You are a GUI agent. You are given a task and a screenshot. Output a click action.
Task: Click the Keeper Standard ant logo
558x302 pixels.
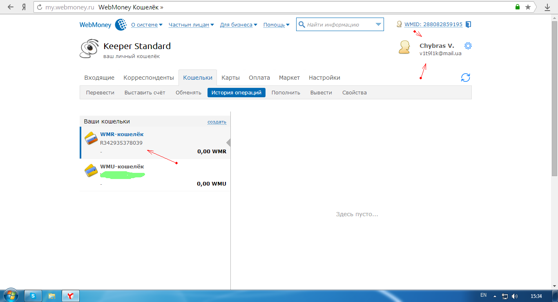click(x=89, y=49)
